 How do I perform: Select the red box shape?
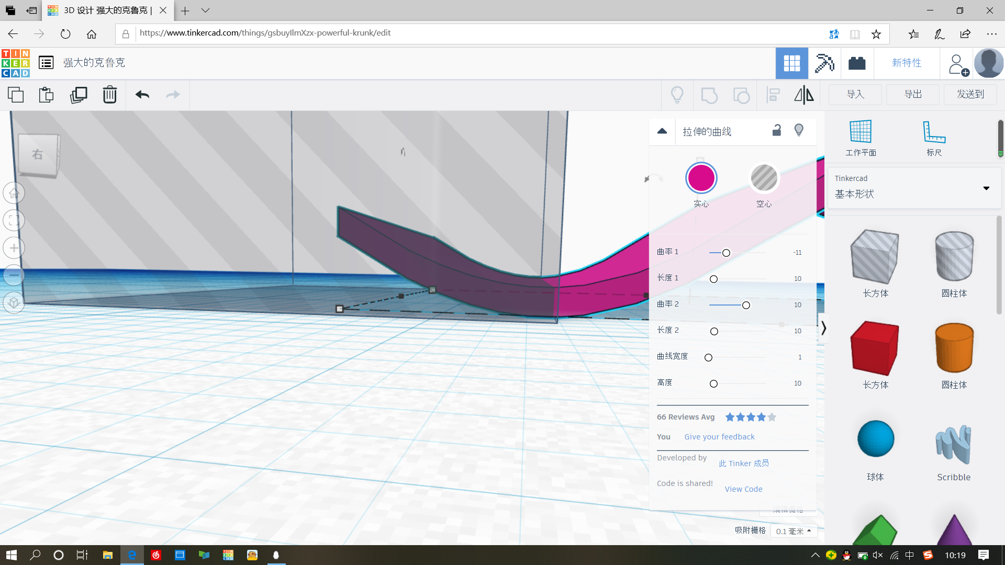tap(875, 348)
